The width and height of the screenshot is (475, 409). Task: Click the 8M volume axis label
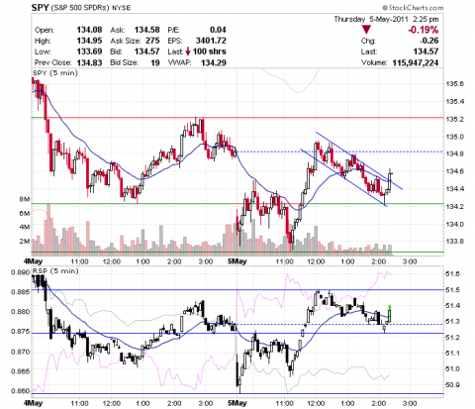pos(25,199)
